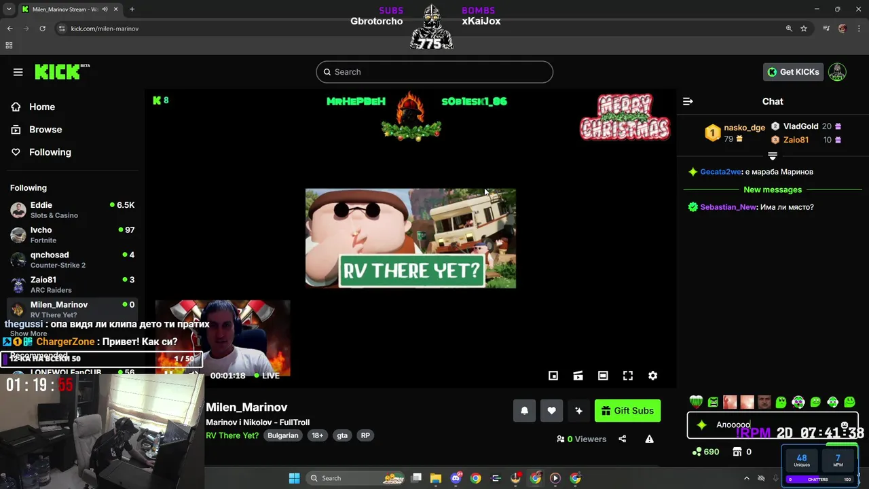Select the RP tag
The image size is (869, 489).
tap(365, 435)
